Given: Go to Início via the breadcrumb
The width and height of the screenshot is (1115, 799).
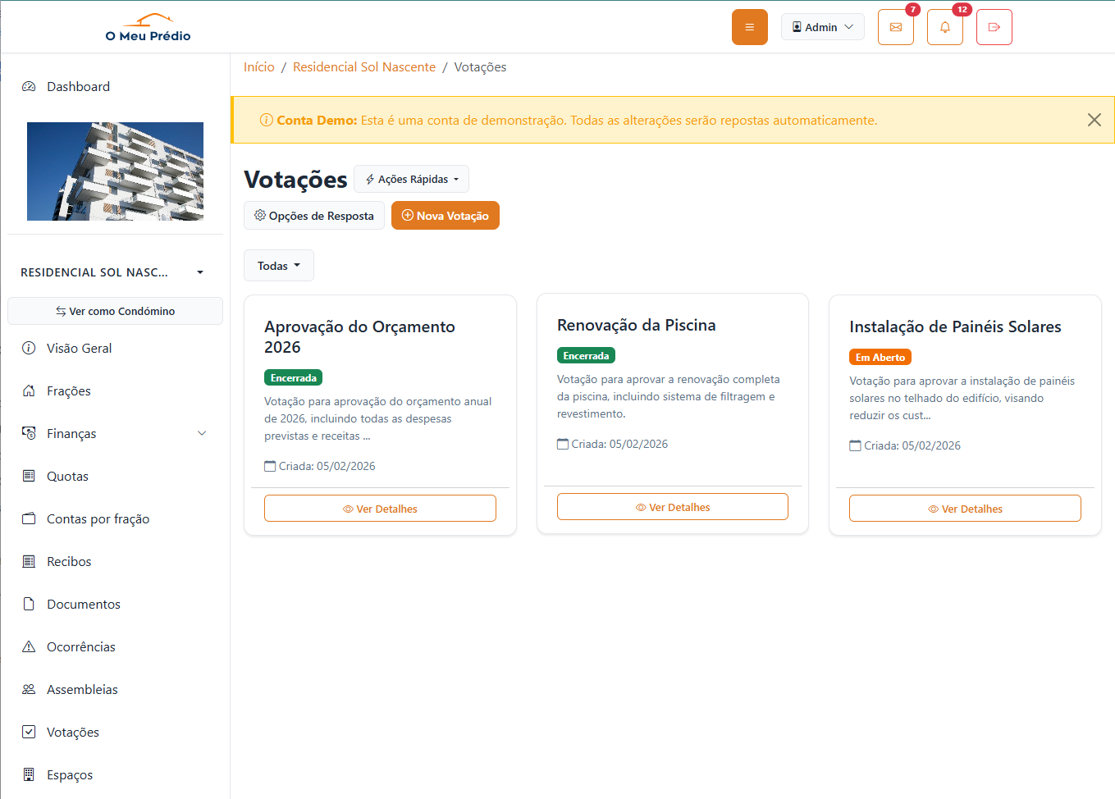Looking at the screenshot, I should [x=258, y=66].
